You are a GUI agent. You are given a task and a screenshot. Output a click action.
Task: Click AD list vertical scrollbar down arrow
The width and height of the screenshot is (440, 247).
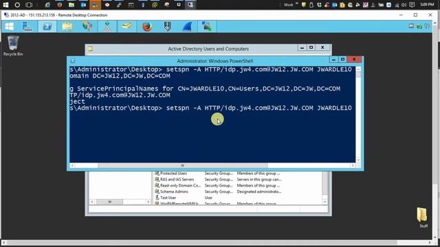[x=324, y=202]
